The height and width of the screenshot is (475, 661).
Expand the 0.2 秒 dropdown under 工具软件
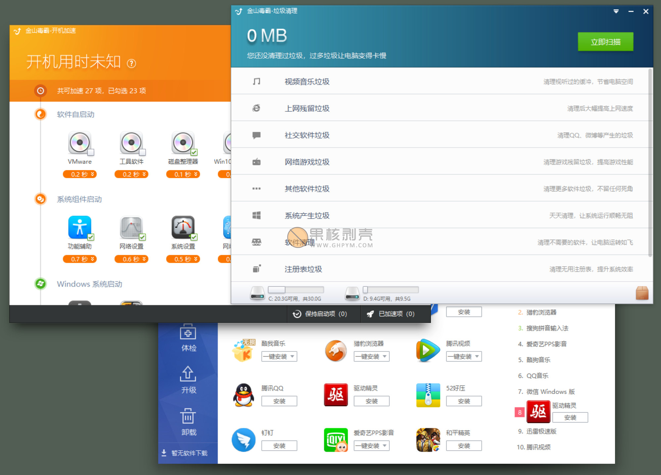click(131, 174)
